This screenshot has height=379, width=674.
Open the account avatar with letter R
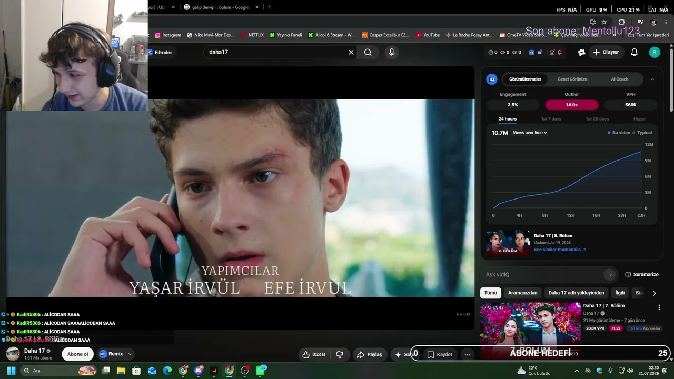click(x=654, y=52)
